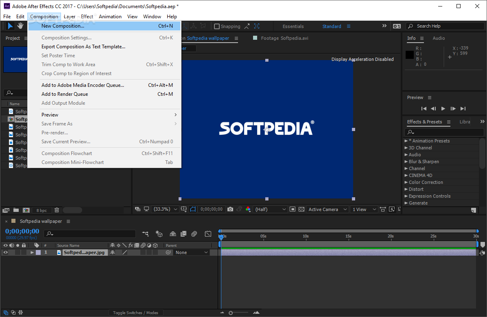The width and height of the screenshot is (487, 317).
Task: Expand the Color Correction effects category
Action: (x=406, y=182)
